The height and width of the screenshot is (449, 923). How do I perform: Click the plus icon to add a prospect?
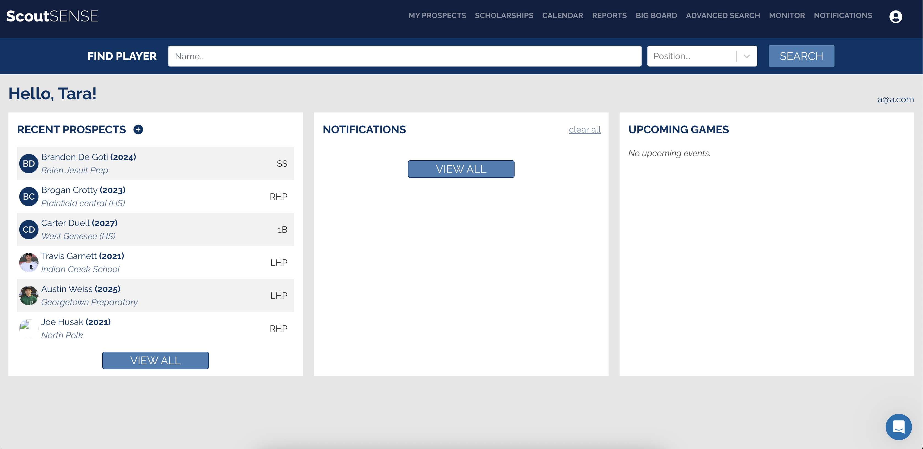tap(138, 130)
